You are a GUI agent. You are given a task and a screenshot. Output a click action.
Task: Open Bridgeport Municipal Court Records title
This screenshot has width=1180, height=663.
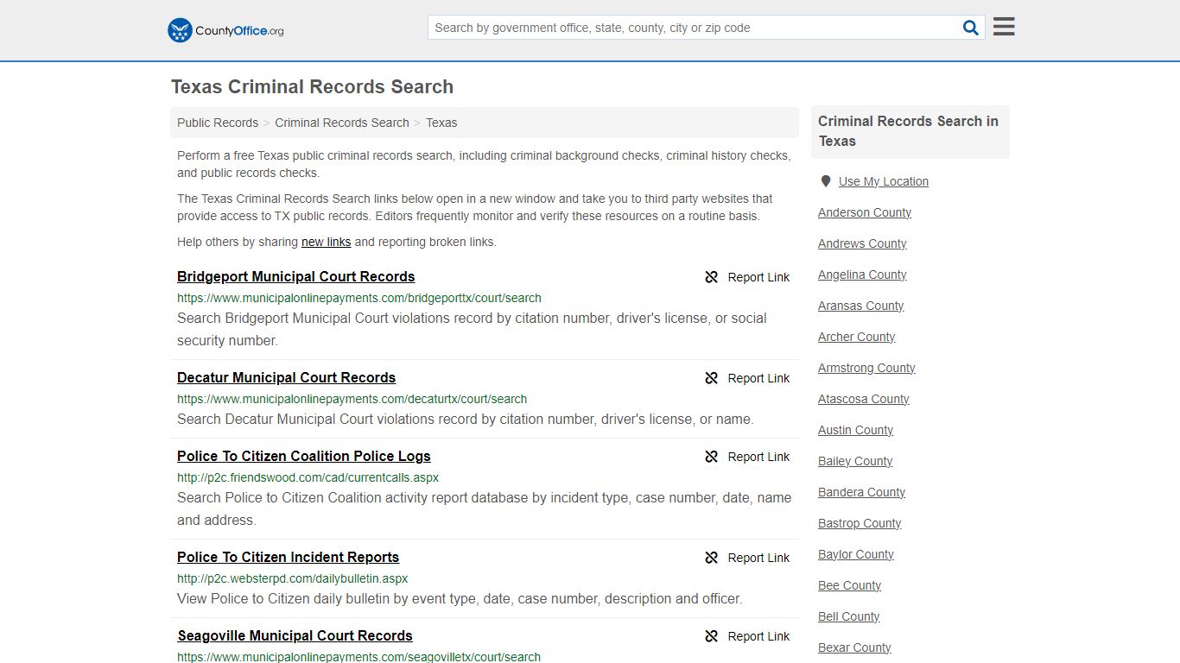[x=295, y=276]
